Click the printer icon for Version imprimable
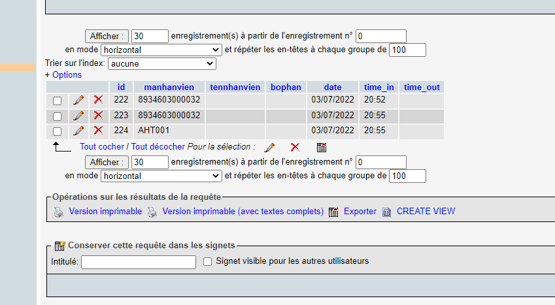 (x=58, y=212)
